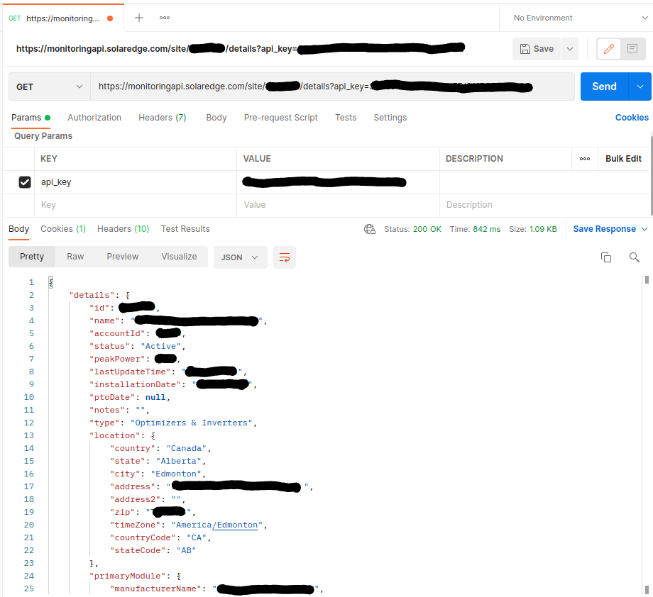Switch to the Headers (7) request tab
The width and height of the screenshot is (653, 597).
[x=162, y=118]
